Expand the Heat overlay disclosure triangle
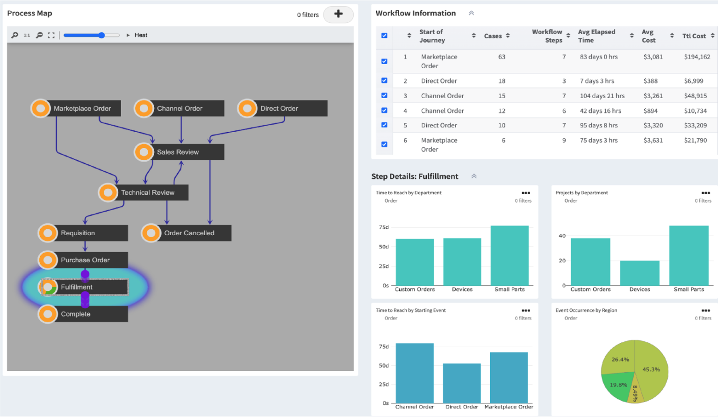 [x=128, y=35]
